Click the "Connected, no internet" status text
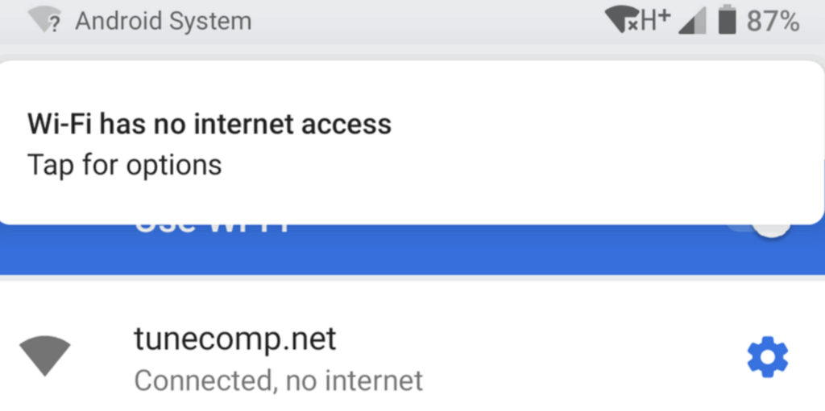The image size is (825, 411). click(x=278, y=380)
